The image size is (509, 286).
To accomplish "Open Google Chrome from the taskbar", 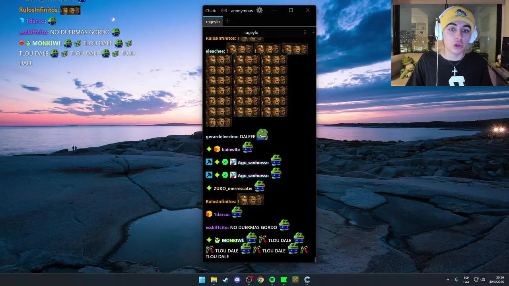I will click(x=260, y=280).
